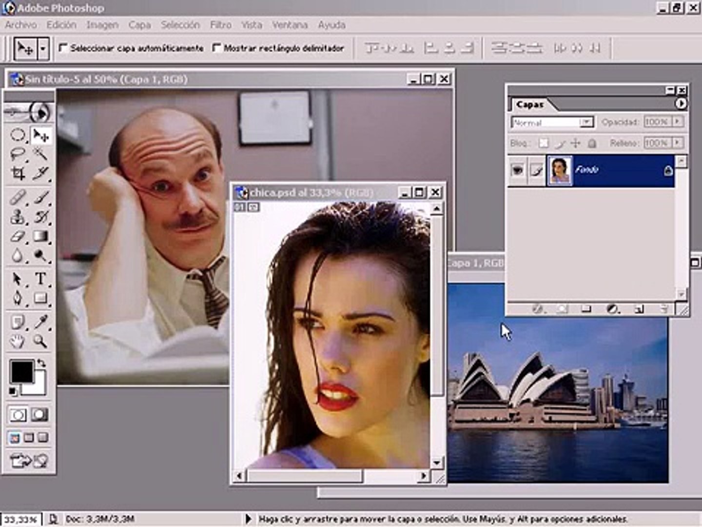
Task: Select the Notes tool
Action: tap(18, 322)
